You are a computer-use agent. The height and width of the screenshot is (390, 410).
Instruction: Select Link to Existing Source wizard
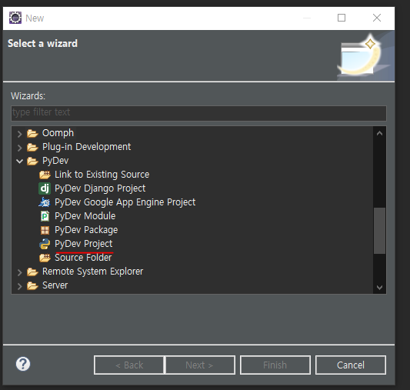[x=102, y=175]
